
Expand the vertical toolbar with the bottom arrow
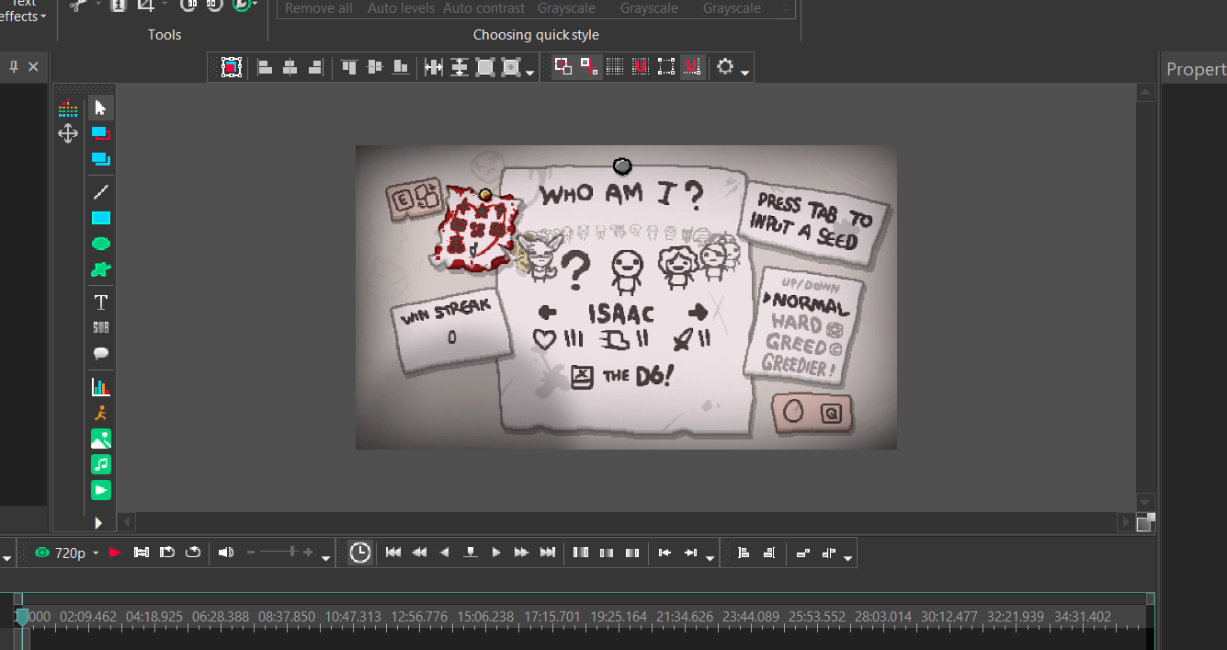[98, 523]
